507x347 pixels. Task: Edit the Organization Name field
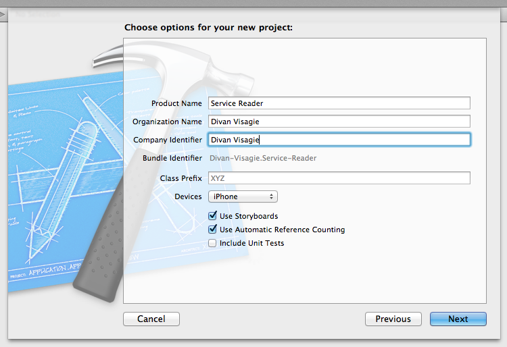click(x=339, y=122)
